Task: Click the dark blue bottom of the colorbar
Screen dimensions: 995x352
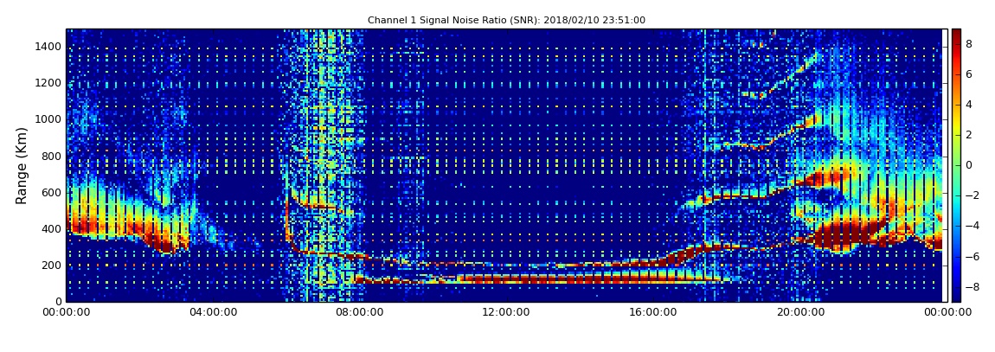Action: [x=956, y=294]
